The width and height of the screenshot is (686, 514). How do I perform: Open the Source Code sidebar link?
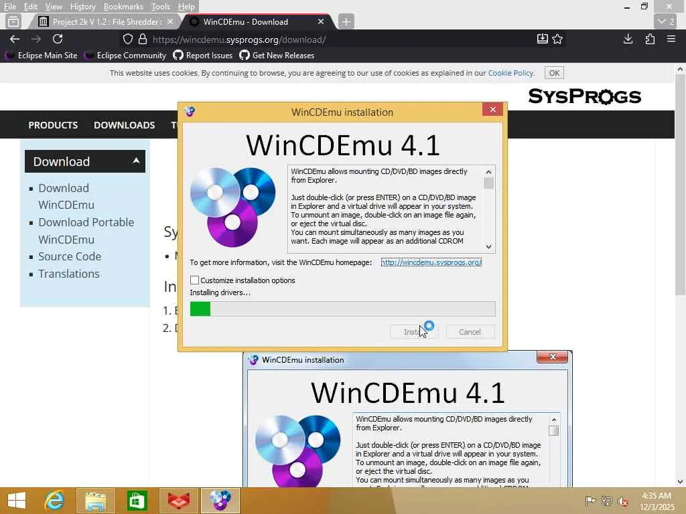click(x=70, y=256)
